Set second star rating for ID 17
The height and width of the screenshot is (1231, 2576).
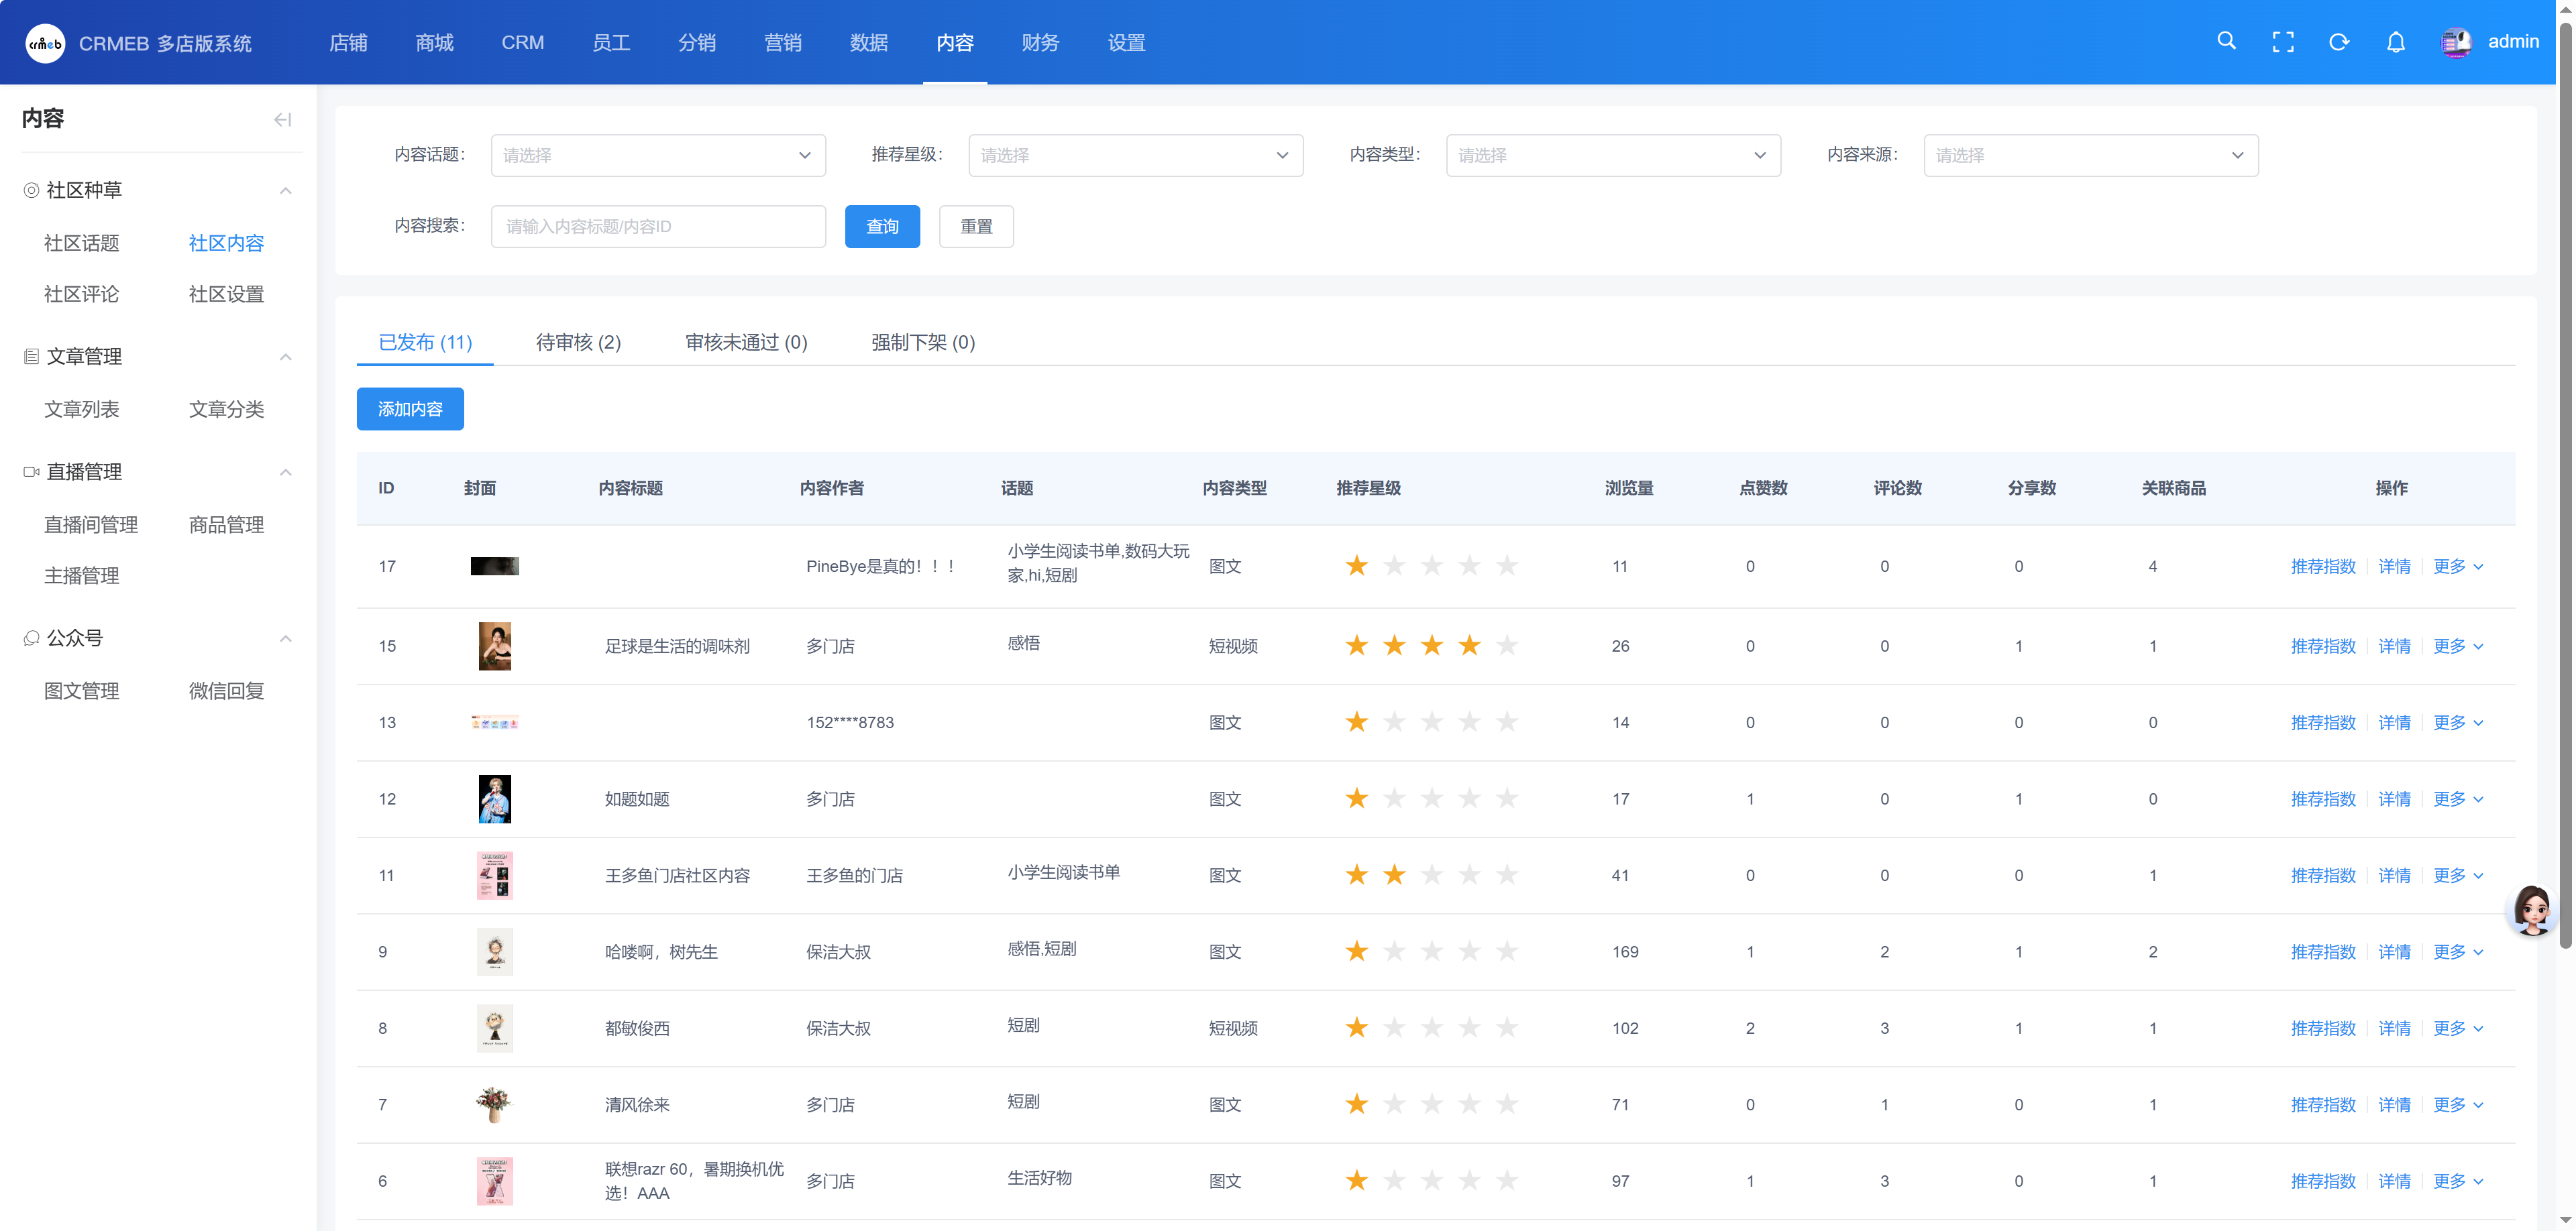tap(1394, 567)
